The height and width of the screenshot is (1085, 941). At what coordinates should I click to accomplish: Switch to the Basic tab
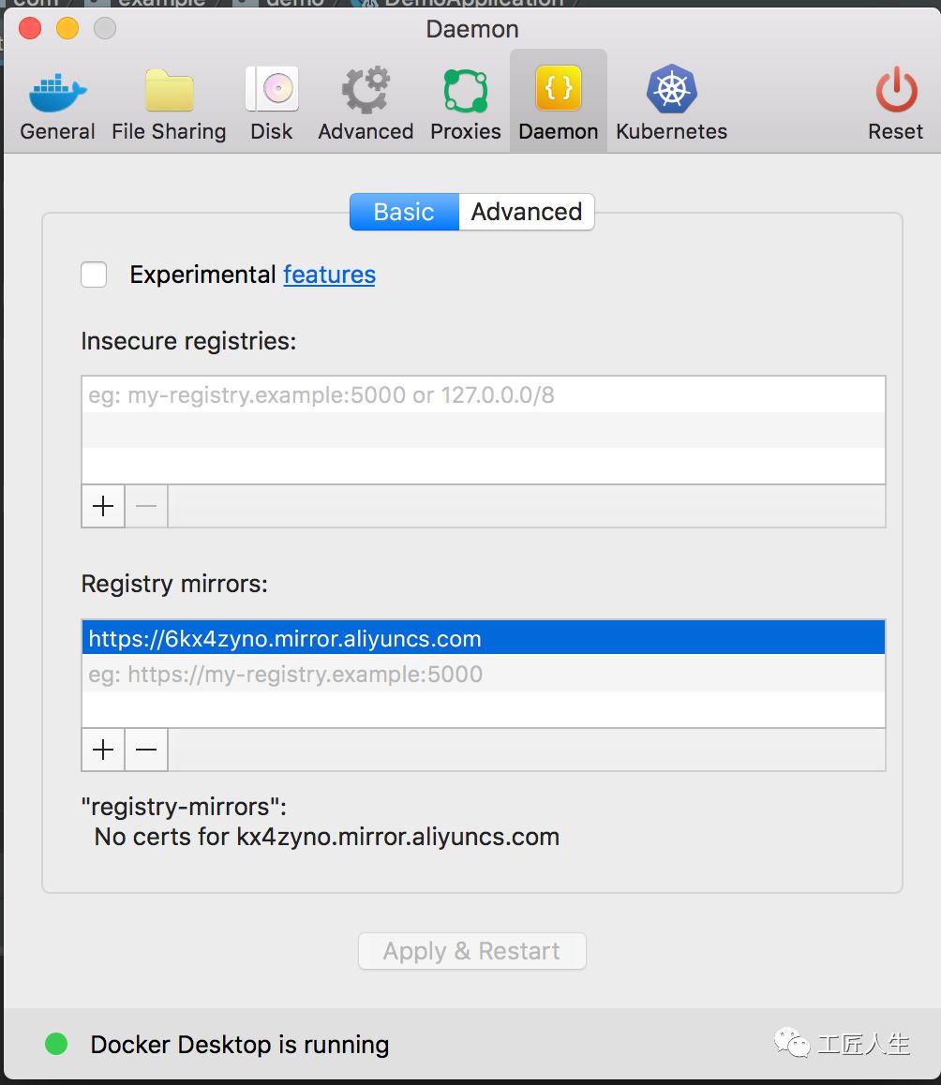pyautogui.click(x=404, y=212)
